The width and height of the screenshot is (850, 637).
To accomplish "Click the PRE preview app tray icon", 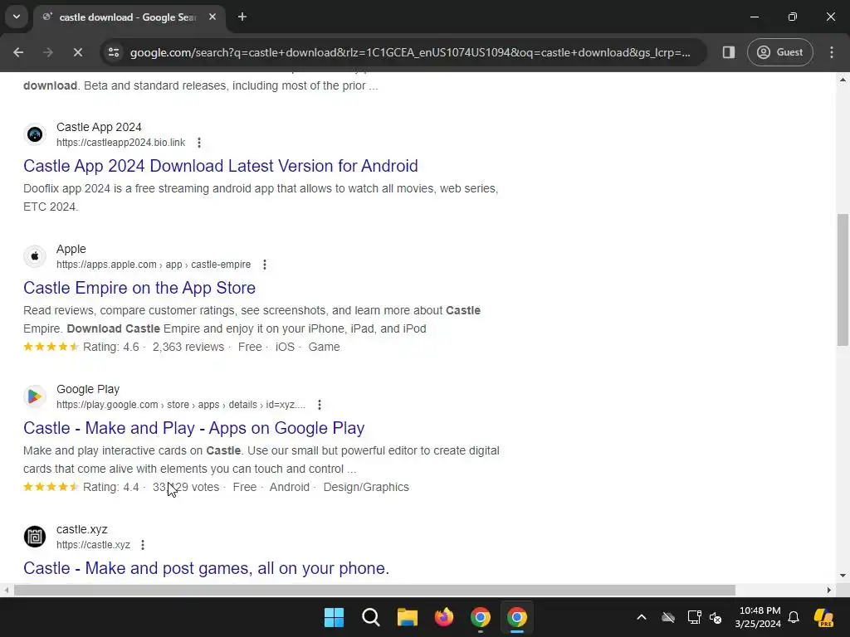I will [823, 617].
